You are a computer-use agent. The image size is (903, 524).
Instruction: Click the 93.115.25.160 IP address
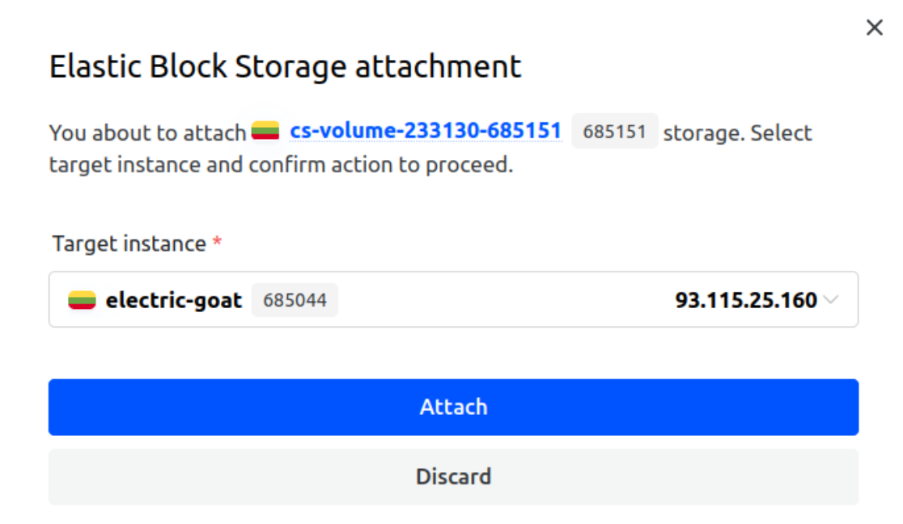[x=745, y=301]
